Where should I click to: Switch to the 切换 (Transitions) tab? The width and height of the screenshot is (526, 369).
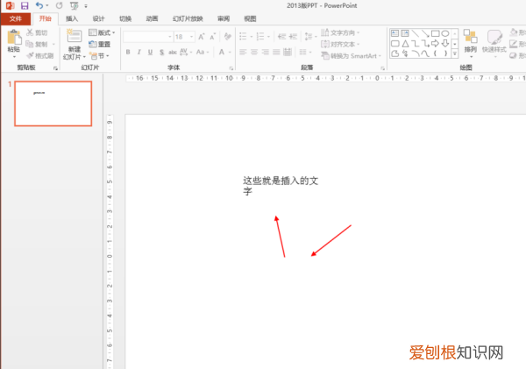click(x=125, y=18)
